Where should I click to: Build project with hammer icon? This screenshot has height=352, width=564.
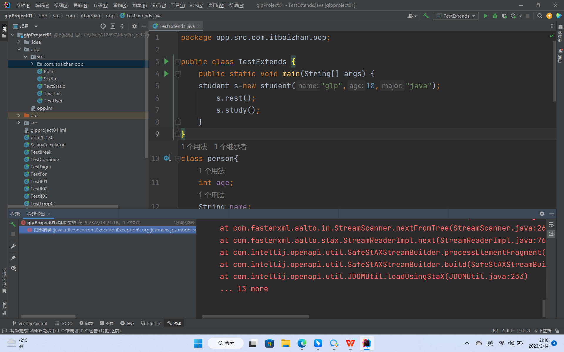(426, 16)
